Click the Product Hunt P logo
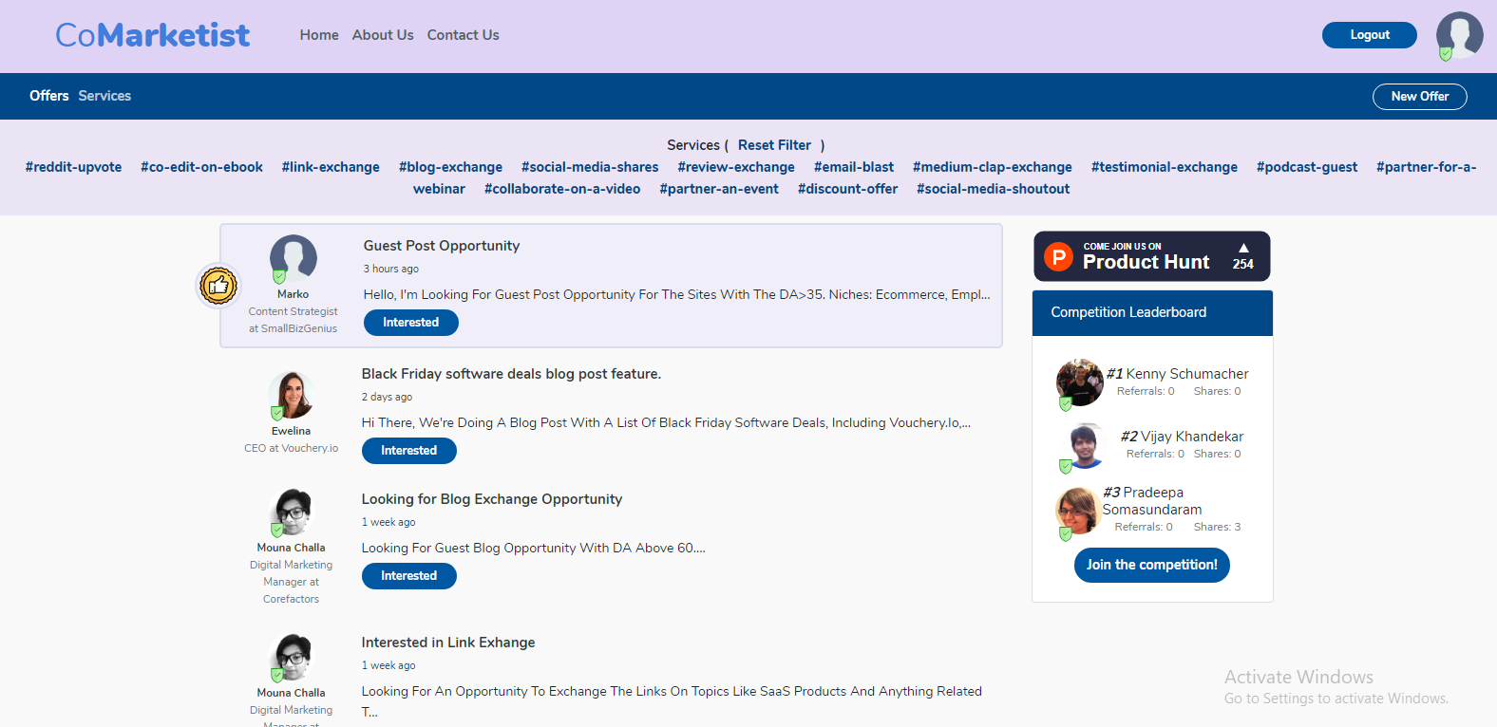Image resolution: width=1497 pixels, height=727 pixels. (1058, 257)
